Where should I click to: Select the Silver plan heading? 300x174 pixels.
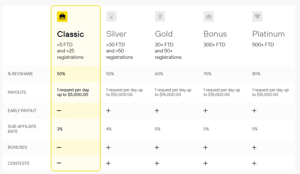pyautogui.click(x=116, y=34)
